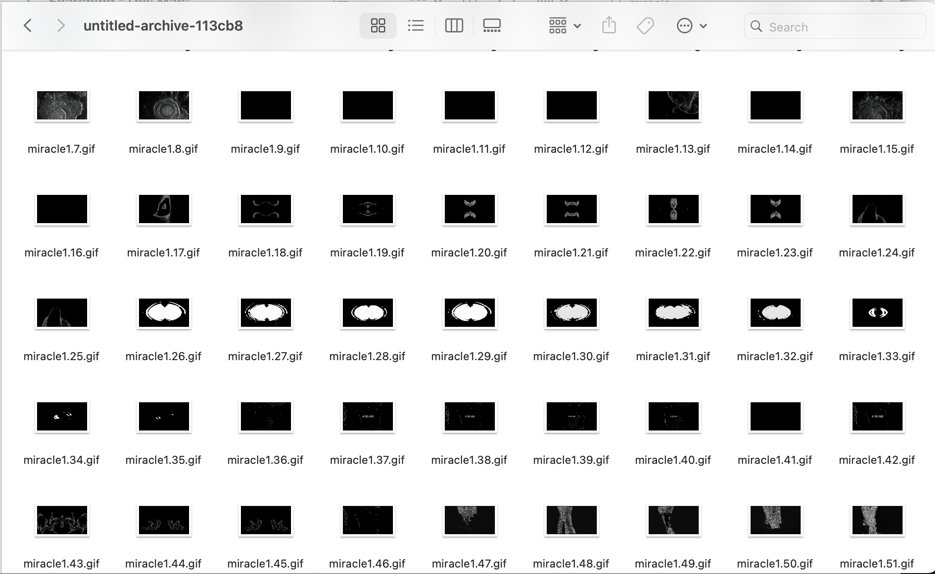Click the filename miracle1.33.gif

point(877,356)
